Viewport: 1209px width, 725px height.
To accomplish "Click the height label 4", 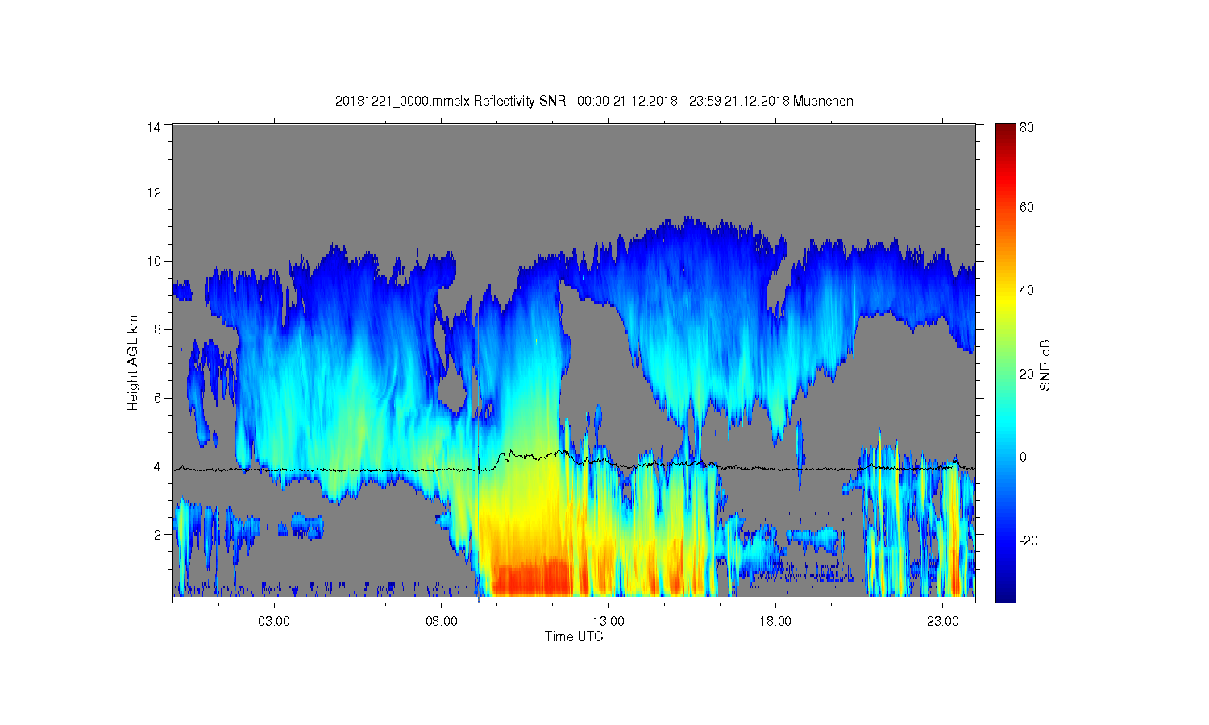I will click(158, 466).
